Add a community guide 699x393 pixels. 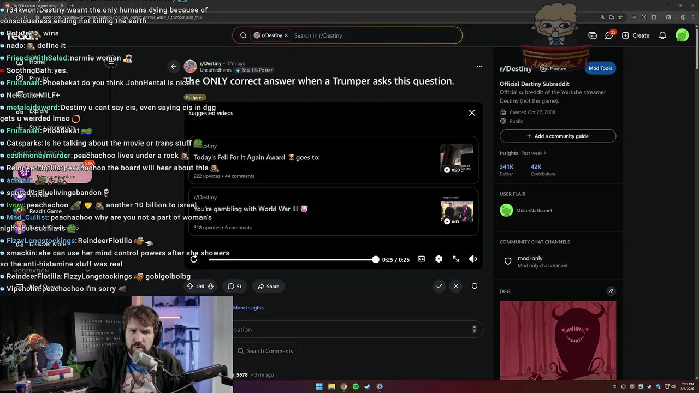click(x=558, y=136)
